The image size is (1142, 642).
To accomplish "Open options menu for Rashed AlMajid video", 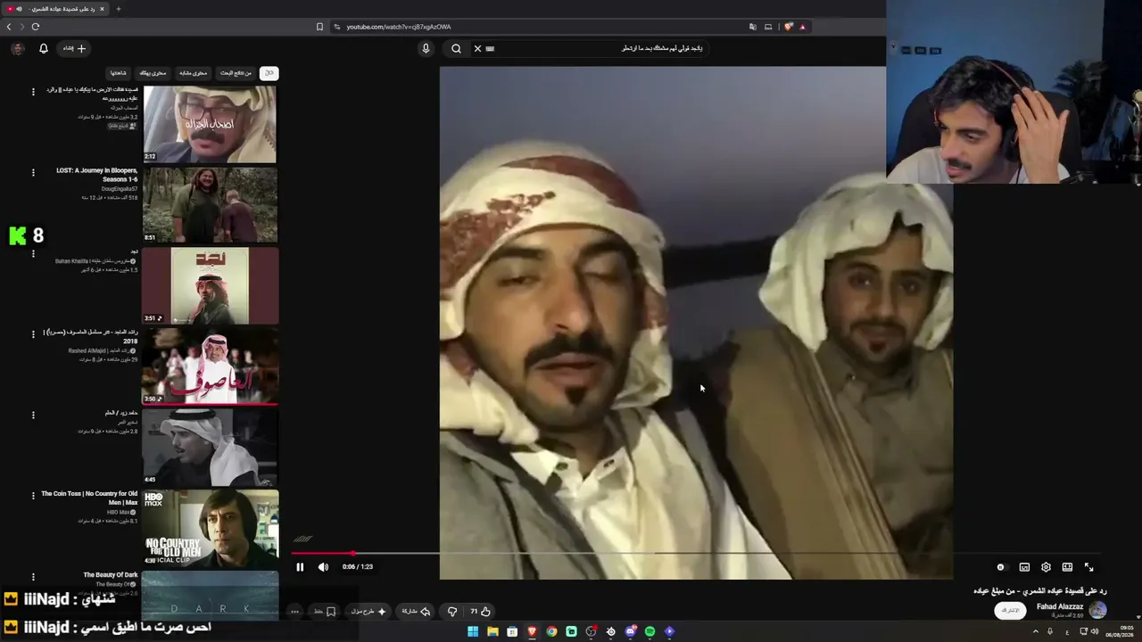I will click(33, 334).
